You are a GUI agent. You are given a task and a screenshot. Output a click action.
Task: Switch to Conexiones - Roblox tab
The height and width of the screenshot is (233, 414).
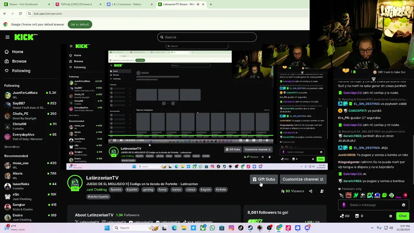(x=129, y=4)
